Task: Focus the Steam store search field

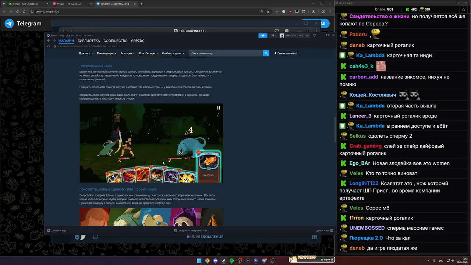Action: (226, 53)
